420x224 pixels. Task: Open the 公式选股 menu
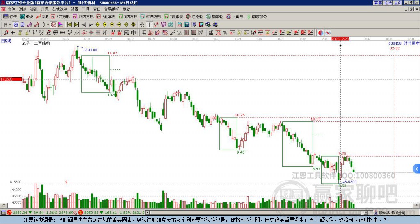click(x=59, y=9)
